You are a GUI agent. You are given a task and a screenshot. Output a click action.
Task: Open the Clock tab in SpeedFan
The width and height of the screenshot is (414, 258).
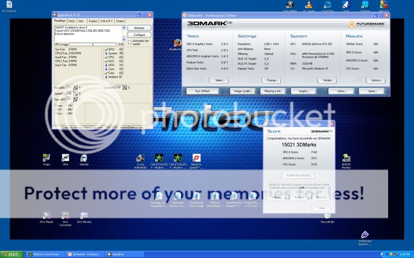[72, 21]
